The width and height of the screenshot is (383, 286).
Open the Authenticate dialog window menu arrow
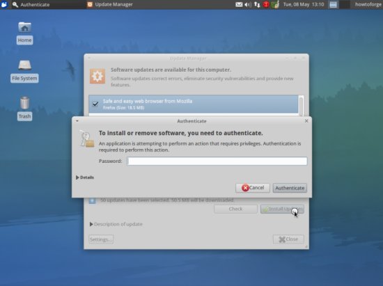pos(77,121)
